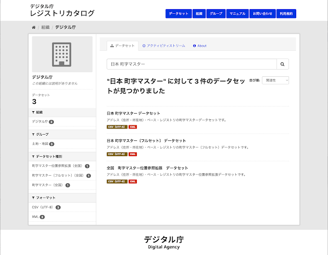Open the マニュアル navigation button
Viewport: 328px width, 255px height.
pyautogui.click(x=237, y=14)
